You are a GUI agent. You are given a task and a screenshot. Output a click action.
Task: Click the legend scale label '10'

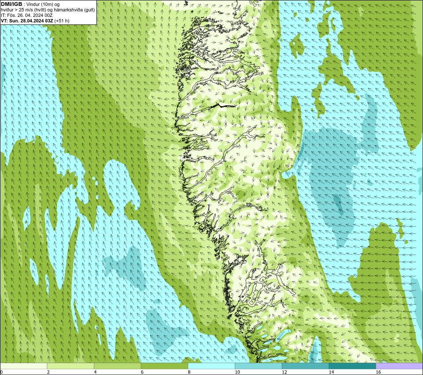[237, 372]
